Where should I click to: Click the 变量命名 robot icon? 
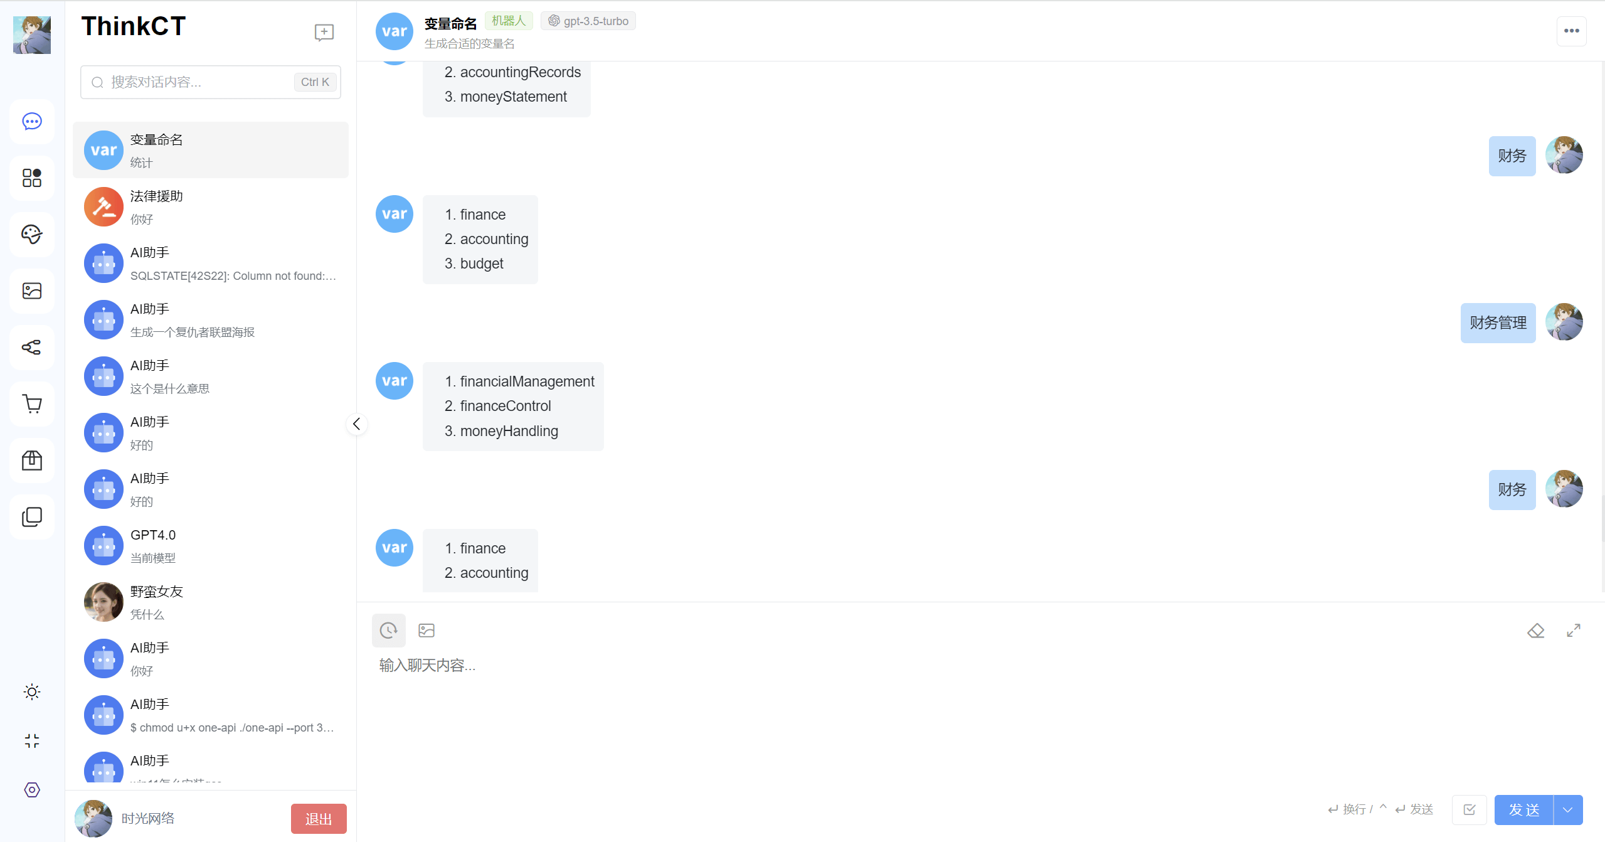pos(102,149)
